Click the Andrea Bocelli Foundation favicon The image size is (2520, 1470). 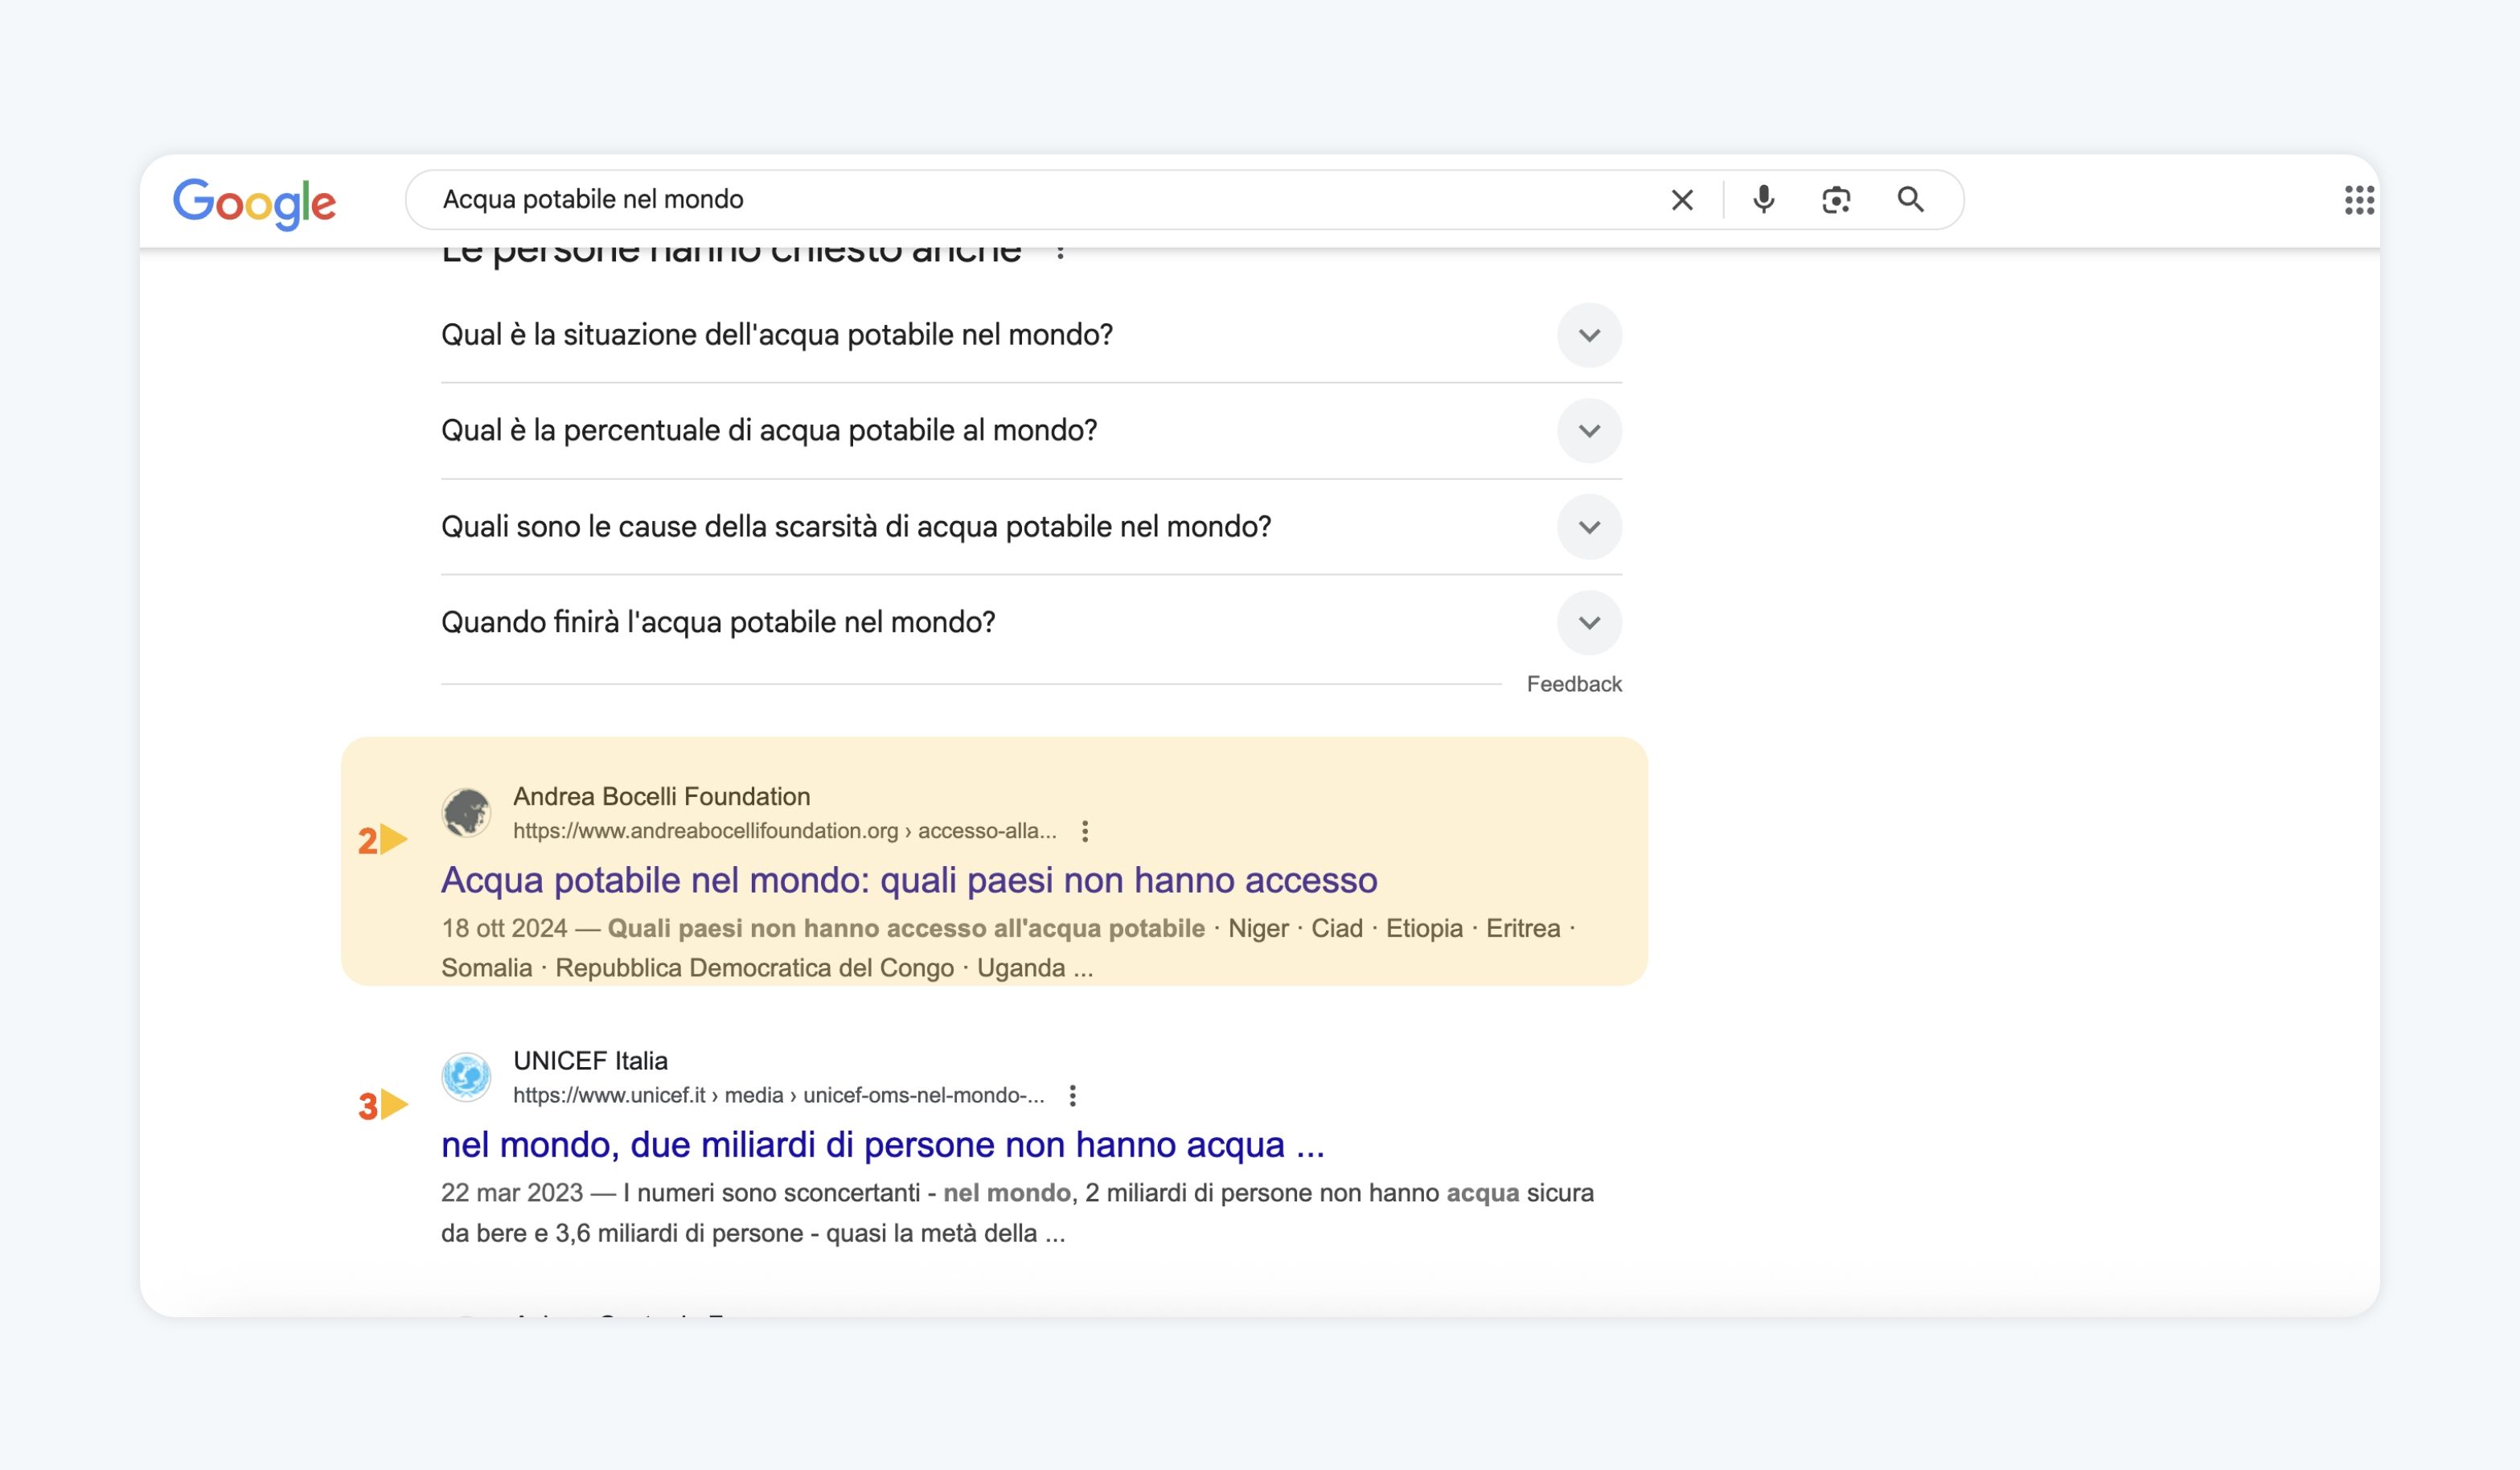click(466, 812)
